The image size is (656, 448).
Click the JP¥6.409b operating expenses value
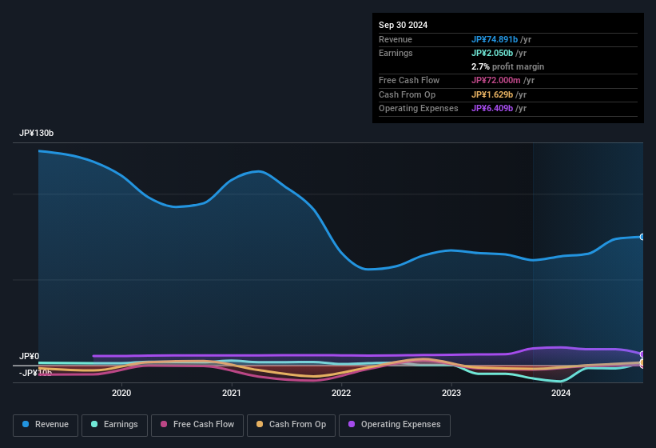[492, 108]
